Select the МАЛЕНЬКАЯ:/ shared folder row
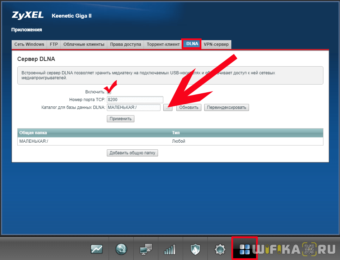 (x=170, y=141)
